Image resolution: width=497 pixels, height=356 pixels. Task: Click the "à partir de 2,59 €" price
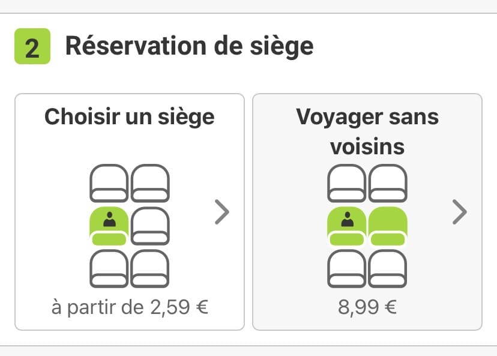pyautogui.click(x=129, y=307)
